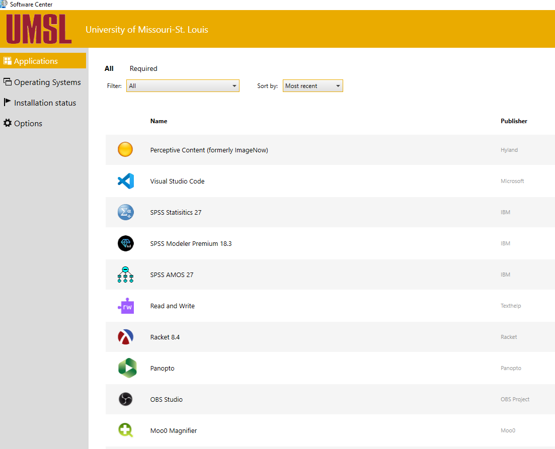Select the Read and Write puzzle icon
Image resolution: width=555 pixels, height=449 pixels.
[125, 305]
